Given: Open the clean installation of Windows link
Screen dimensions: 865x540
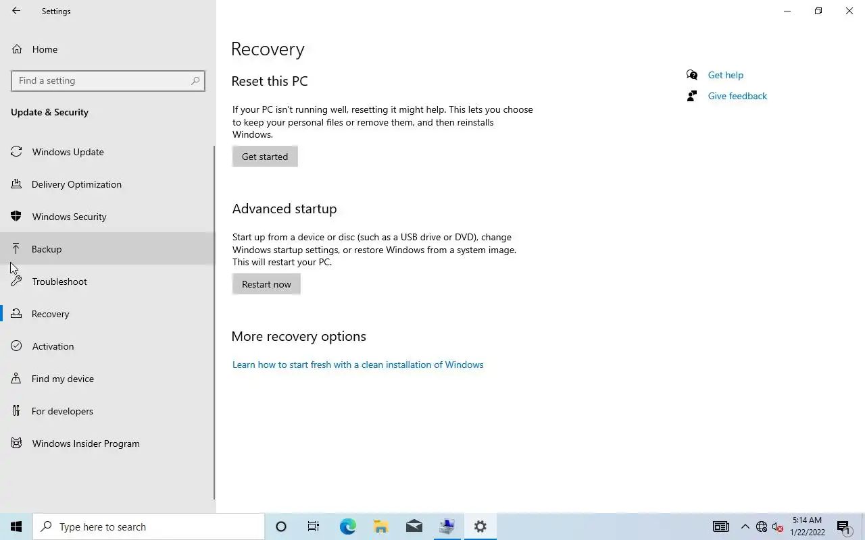Looking at the screenshot, I should coord(357,364).
